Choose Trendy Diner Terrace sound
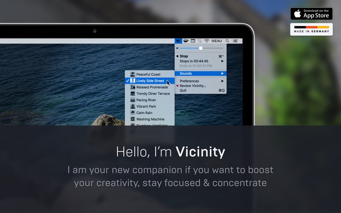The width and height of the screenshot is (341, 213). (153, 94)
